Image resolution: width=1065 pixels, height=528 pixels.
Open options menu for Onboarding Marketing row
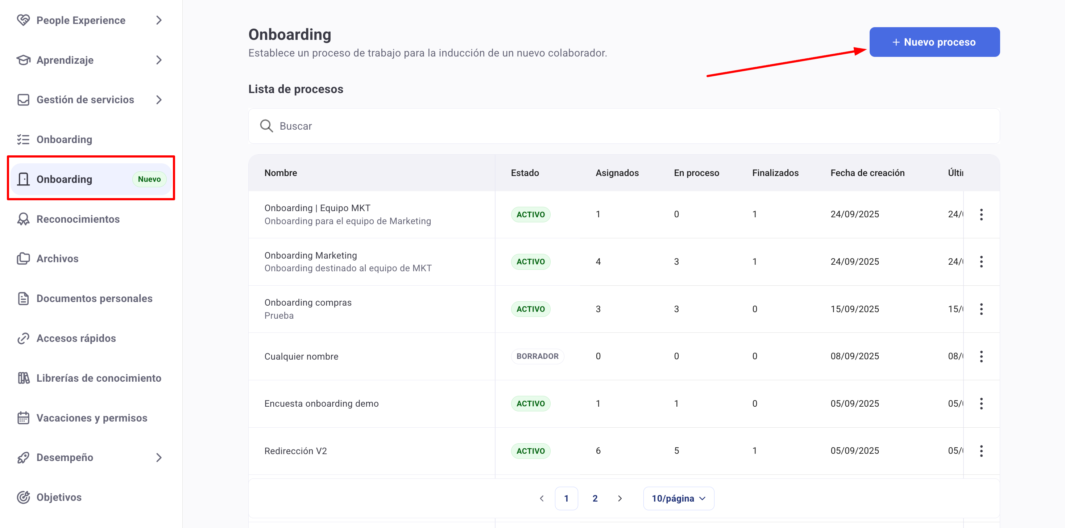pyautogui.click(x=981, y=261)
